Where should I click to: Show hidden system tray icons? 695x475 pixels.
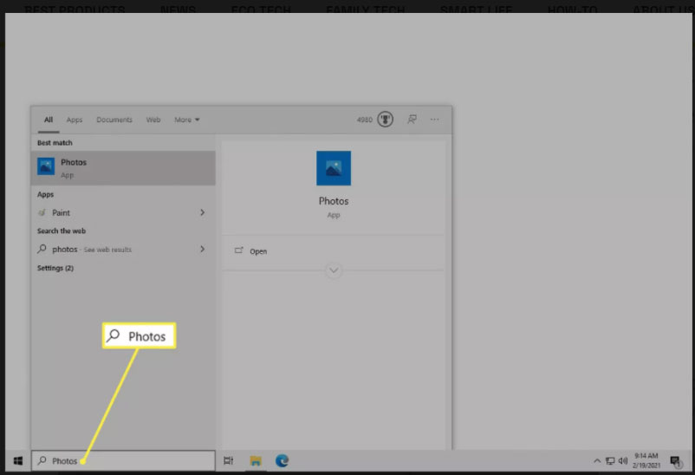[x=597, y=461]
